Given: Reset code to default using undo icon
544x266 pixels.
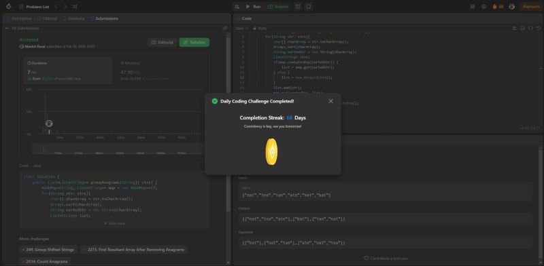Looking at the screenshot, I should pyautogui.click(x=539, y=28).
